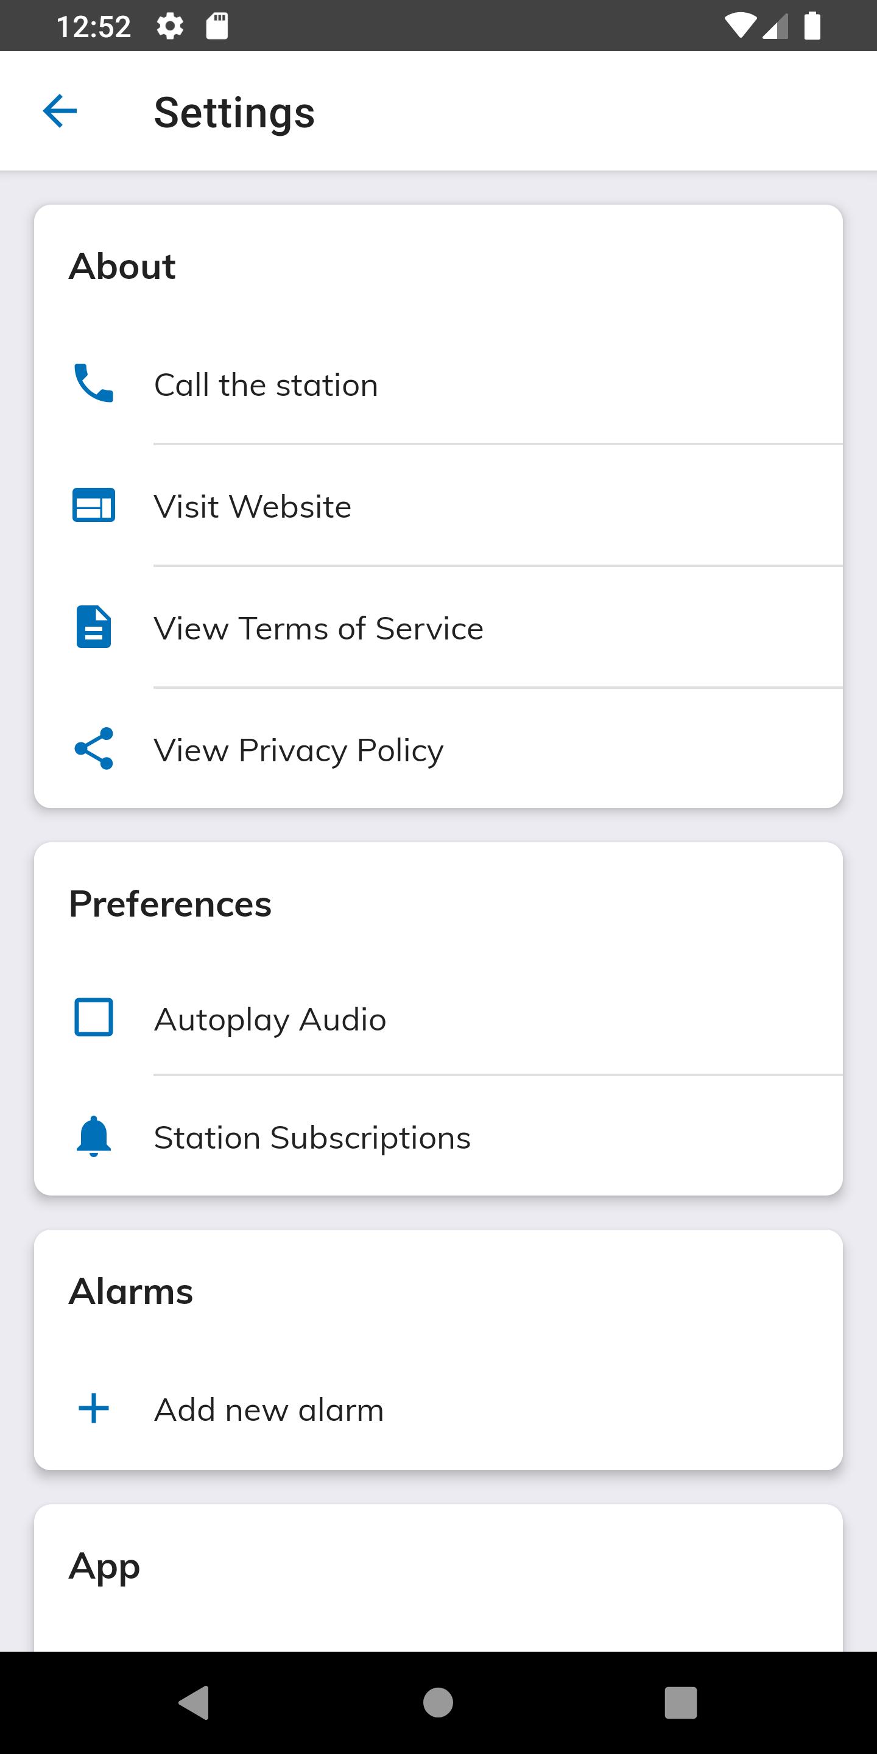Open Station Subscriptions preferences
Screen dimensions: 877x1754
coord(438,1136)
